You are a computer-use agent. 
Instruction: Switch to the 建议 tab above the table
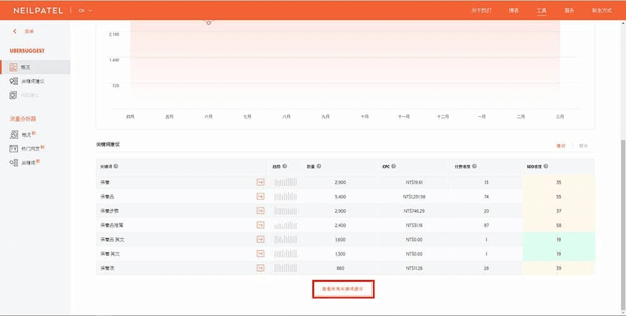pyautogui.click(x=561, y=146)
